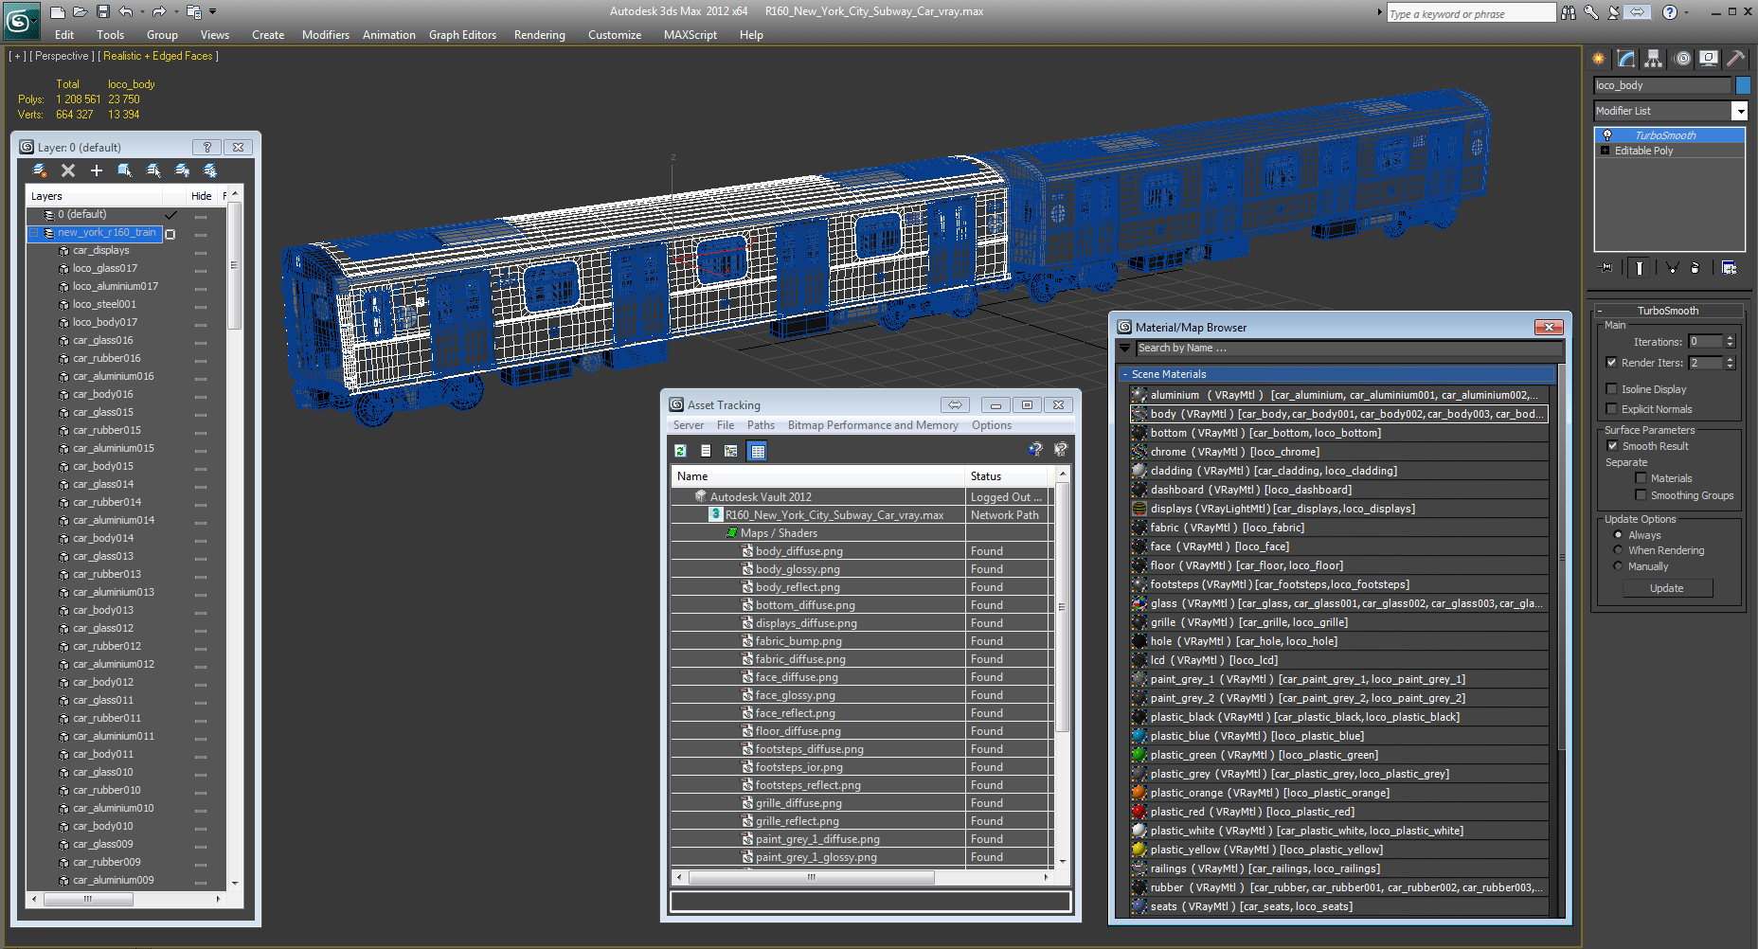Viewport: 1758px width, 949px height.
Task: Click Table View icon in Asset Tracking toolbar
Action: (x=758, y=451)
